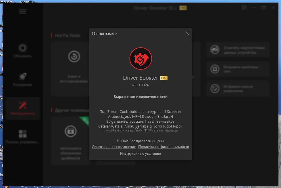Click the PRO badge in the titlebar
The width and height of the screenshot is (281, 188).
(183, 8)
